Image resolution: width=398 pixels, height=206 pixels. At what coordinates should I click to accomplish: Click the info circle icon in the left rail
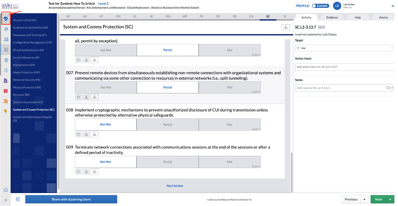(x=6, y=70)
